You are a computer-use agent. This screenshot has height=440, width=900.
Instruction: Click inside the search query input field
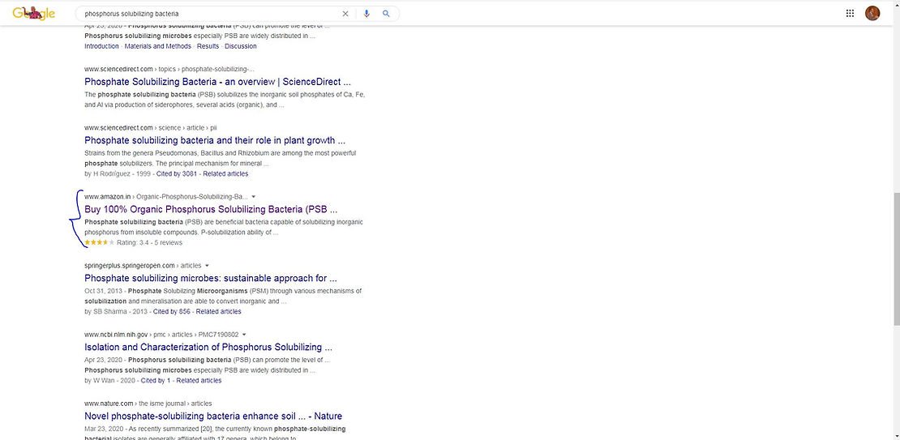[203, 14]
